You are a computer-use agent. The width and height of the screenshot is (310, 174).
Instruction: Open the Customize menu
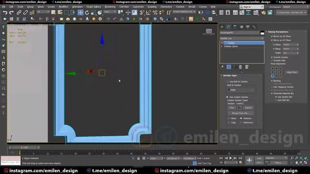point(138,7)
